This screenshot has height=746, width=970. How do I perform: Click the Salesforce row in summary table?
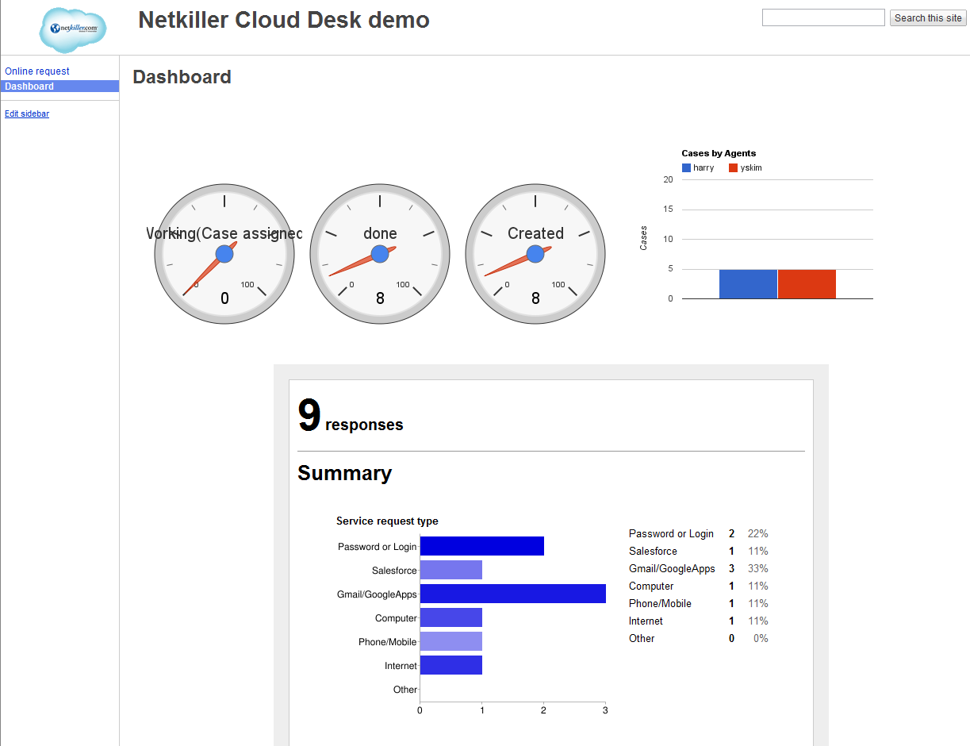click(x=698, y=552)
